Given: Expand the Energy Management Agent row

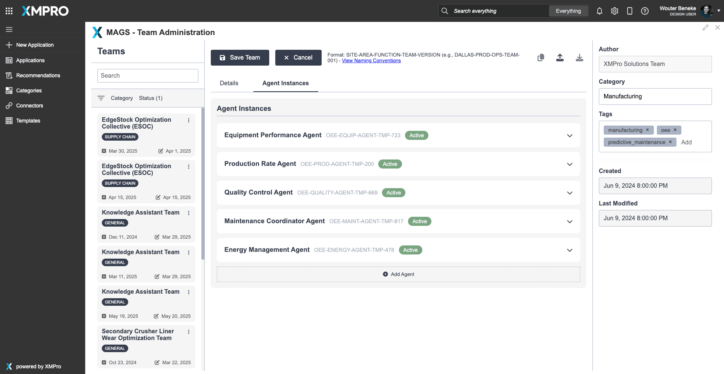Looking at the screenshot, I should (x=570, y=250).
